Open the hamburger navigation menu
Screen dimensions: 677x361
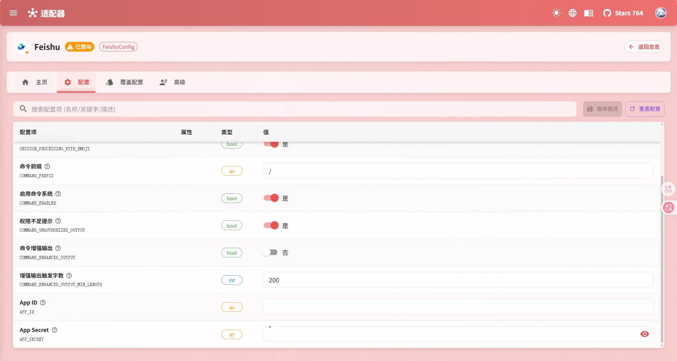(x=13, y=13)
